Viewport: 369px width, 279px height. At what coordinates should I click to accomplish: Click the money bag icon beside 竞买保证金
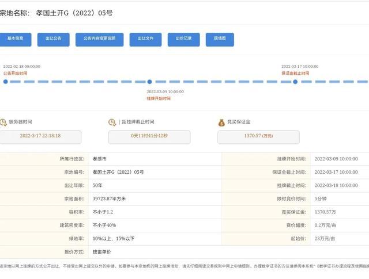[x=221, y=122]
